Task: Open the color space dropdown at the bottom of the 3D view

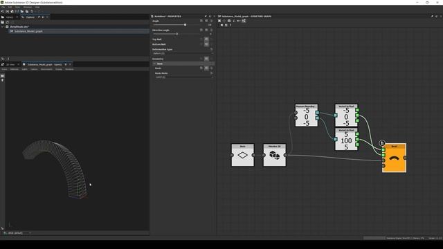Action: 17,233
